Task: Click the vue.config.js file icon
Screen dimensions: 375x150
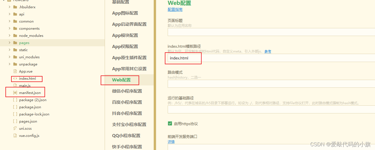Action: point(15,135)
